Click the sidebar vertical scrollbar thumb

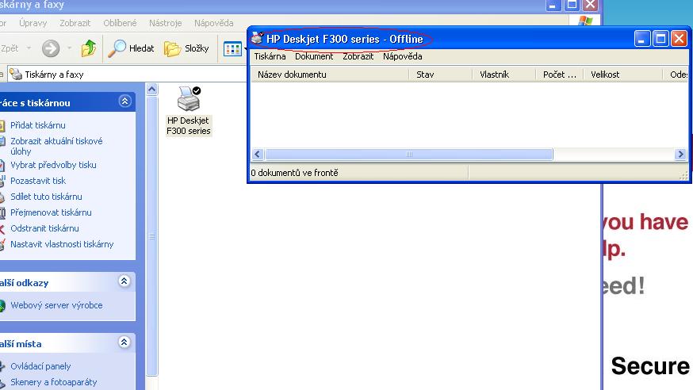point(151,236)
